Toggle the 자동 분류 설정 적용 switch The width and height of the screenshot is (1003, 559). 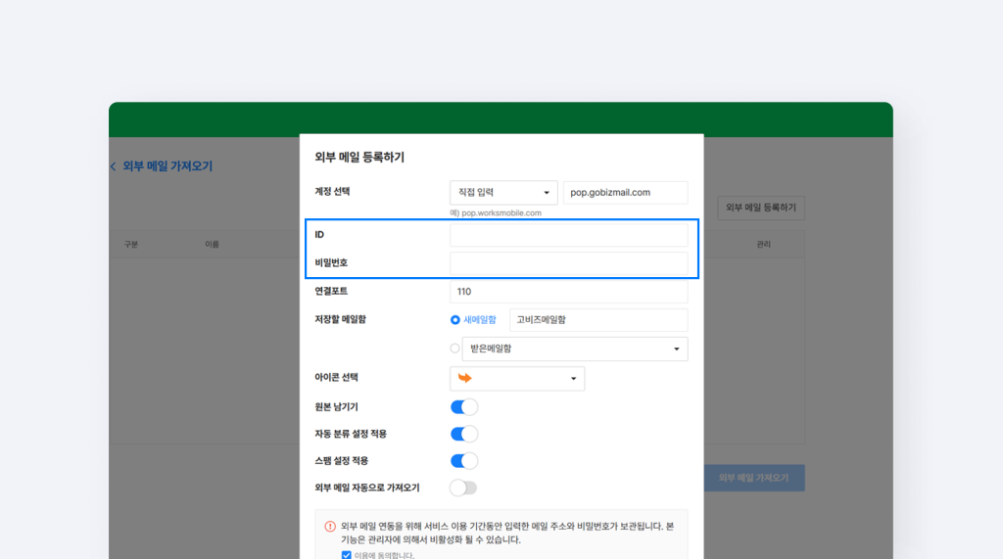click(463, 434)
